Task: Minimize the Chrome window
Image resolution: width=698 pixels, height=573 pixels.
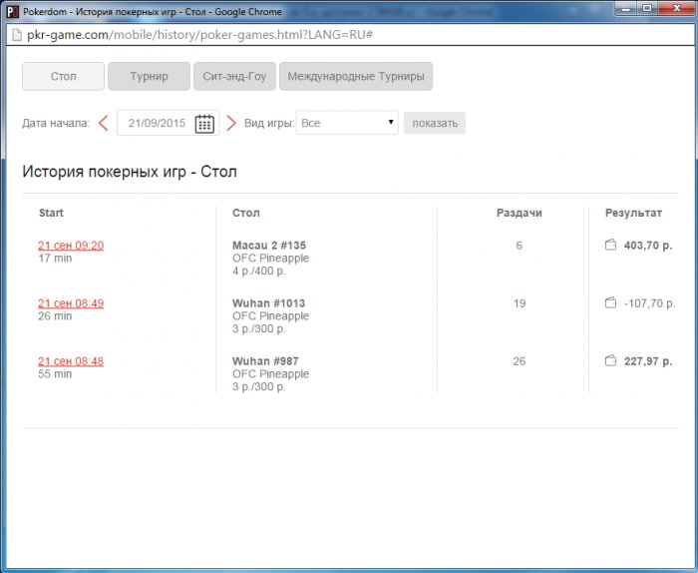Action: point(626,8)
